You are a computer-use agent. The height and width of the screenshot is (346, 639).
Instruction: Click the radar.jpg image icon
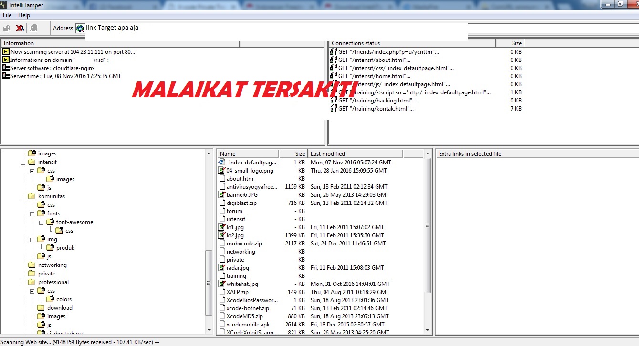(222, 268)
